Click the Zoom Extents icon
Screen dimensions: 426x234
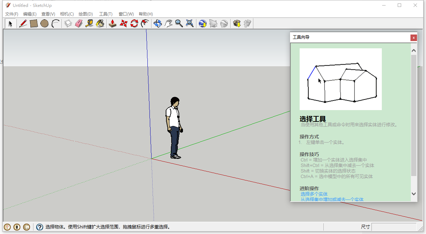(x=190, y=23)
